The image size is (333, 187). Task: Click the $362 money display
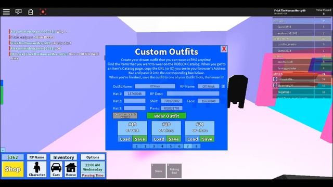point(12,157)
